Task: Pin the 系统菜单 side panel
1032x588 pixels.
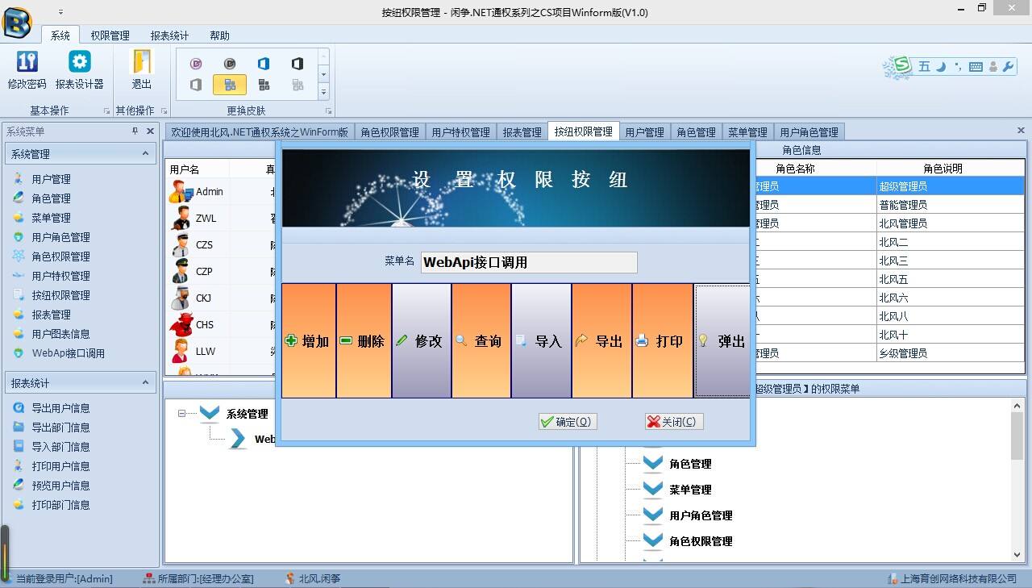Action: tap(135, 131)
